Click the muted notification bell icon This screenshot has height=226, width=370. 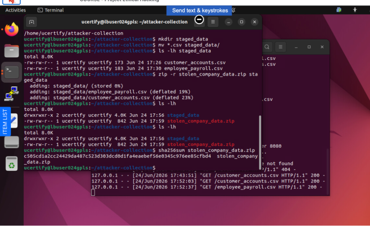pyautogui.click(x=234, y=10)
